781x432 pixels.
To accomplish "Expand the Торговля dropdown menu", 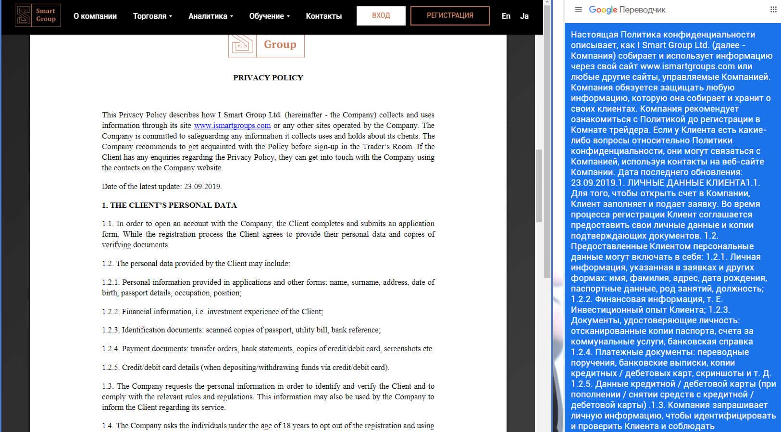I will coord(152,16).
